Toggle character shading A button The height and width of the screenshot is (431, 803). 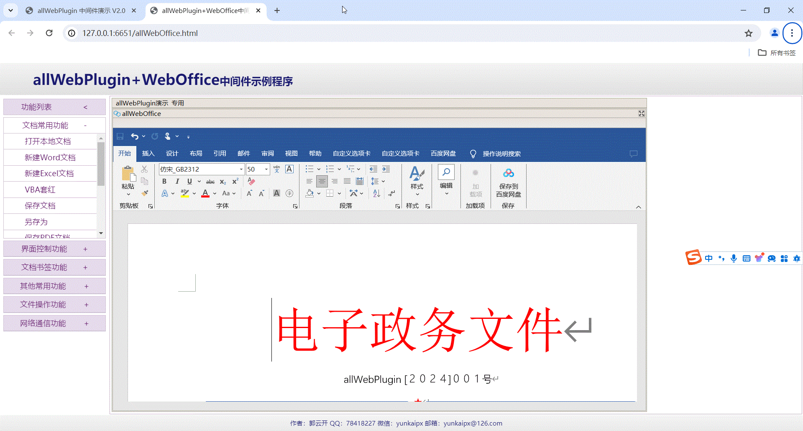coord(276,193)
